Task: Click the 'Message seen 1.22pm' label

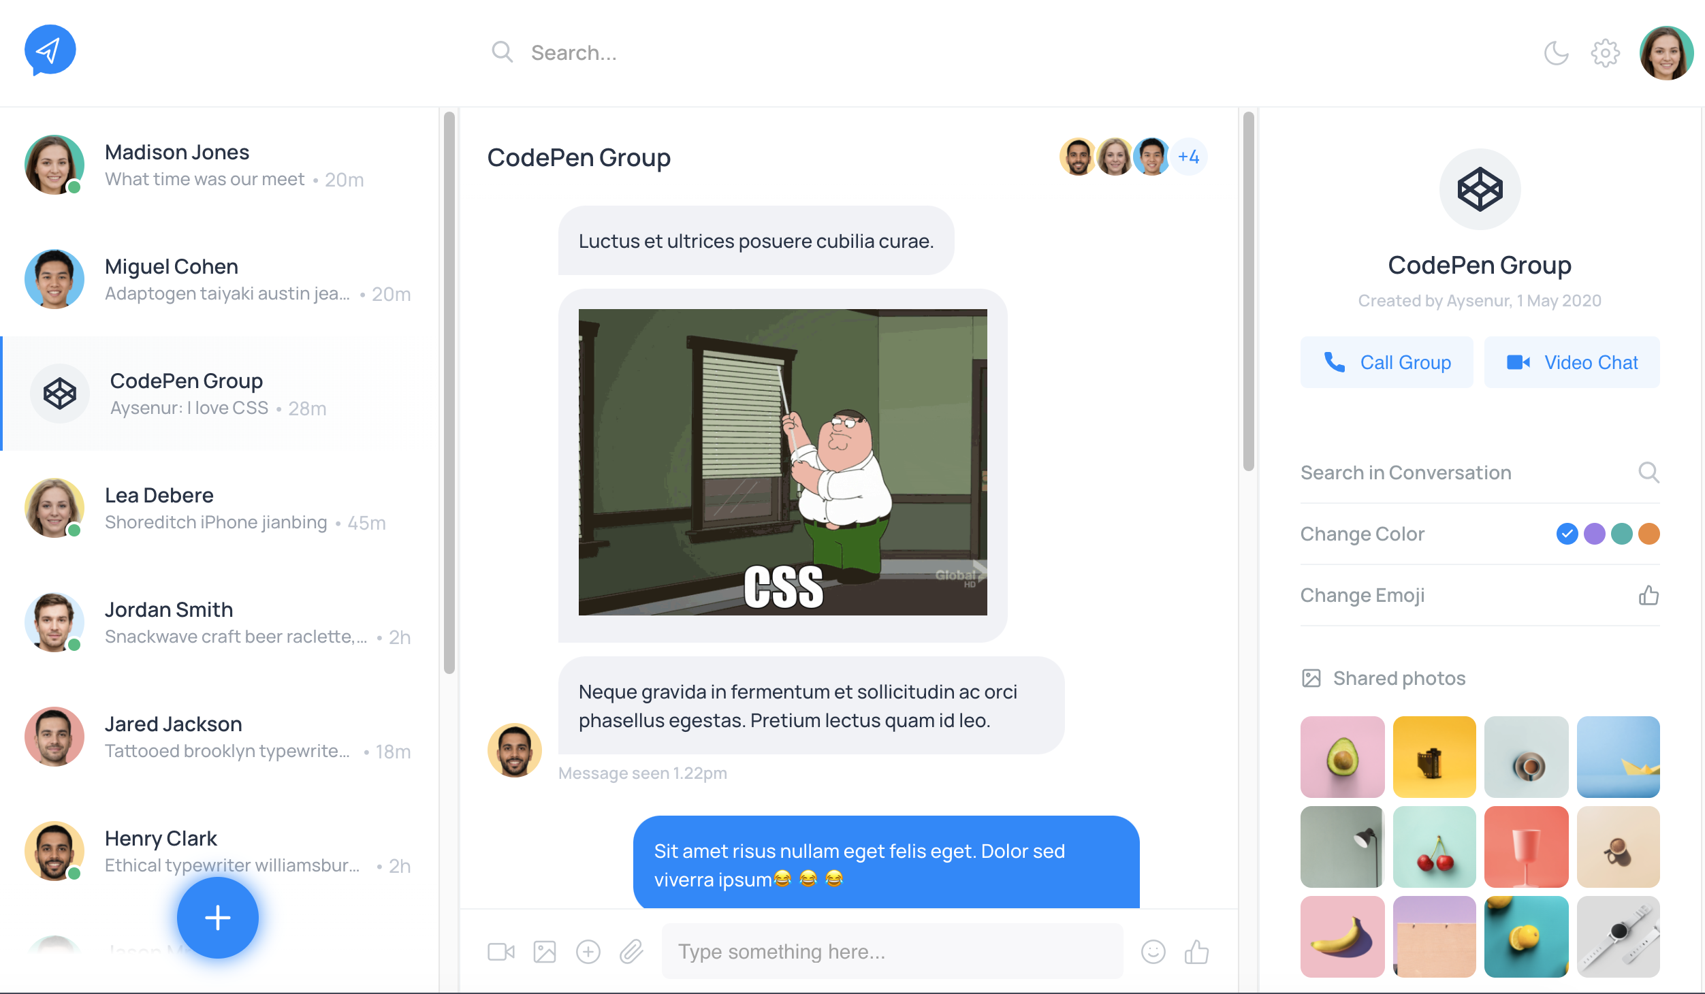Action: (643, 773)
